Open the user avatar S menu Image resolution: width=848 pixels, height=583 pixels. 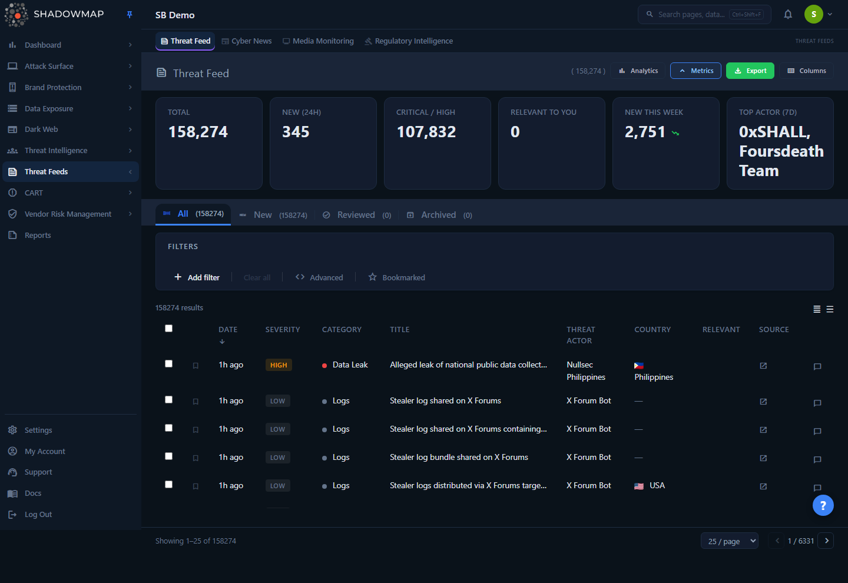(x=814, y=15)
